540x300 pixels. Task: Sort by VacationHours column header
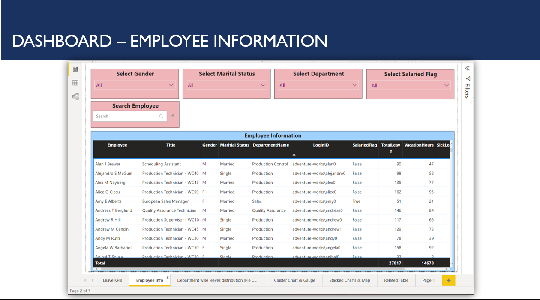tap(419, 145)
